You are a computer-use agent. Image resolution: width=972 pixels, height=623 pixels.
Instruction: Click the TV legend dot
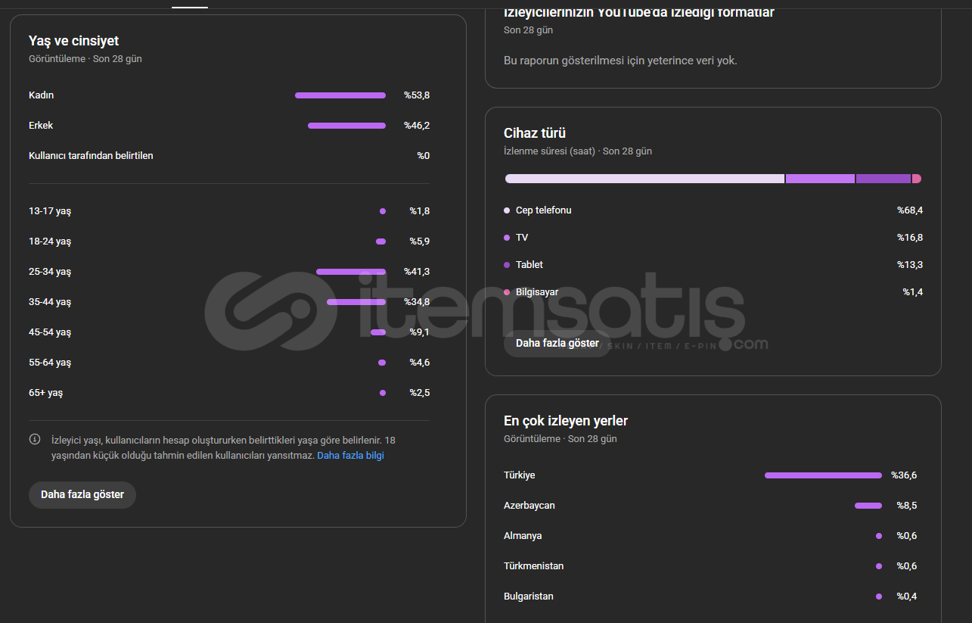point(507,238)
